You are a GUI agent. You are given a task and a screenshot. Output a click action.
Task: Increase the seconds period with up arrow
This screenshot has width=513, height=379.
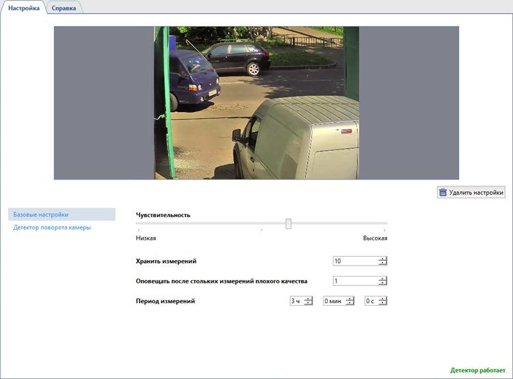[382, 298]
